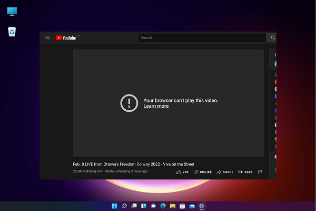Open taskbar Search
Screen dimensions: 316x211
[x=124, y=206]
